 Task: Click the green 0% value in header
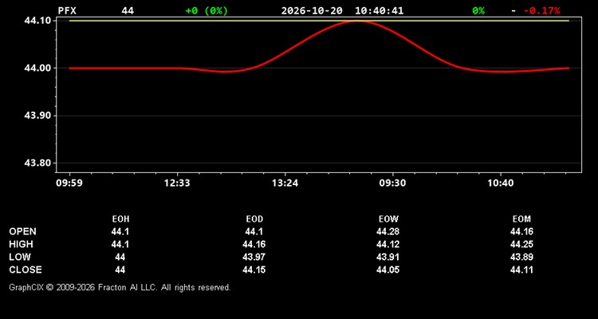(x=478, y=10)
